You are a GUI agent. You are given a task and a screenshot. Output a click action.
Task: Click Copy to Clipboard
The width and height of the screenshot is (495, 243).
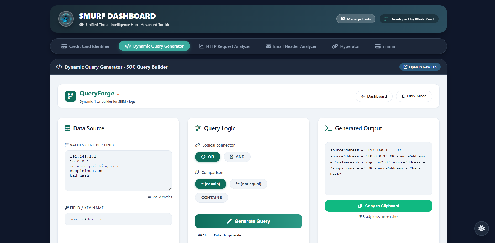point(379,206)
